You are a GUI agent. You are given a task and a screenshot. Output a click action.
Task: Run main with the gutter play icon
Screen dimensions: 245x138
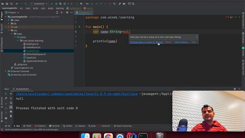(80, 27)
